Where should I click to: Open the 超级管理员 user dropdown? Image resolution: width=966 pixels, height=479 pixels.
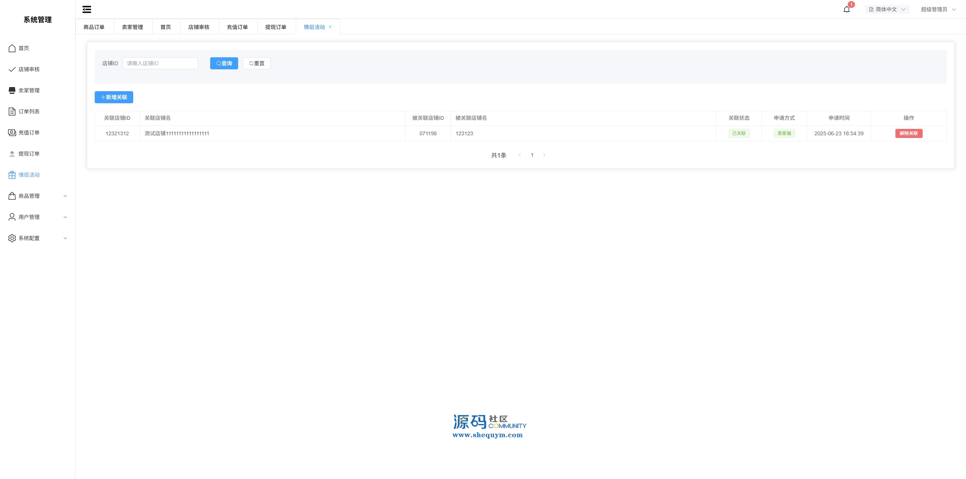point(938,9)
